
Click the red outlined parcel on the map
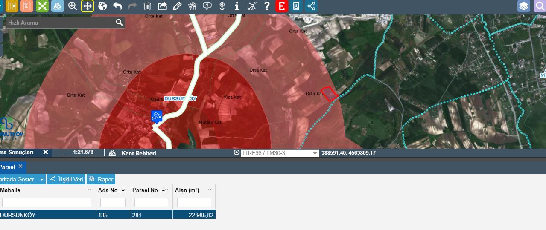[329, 94]
